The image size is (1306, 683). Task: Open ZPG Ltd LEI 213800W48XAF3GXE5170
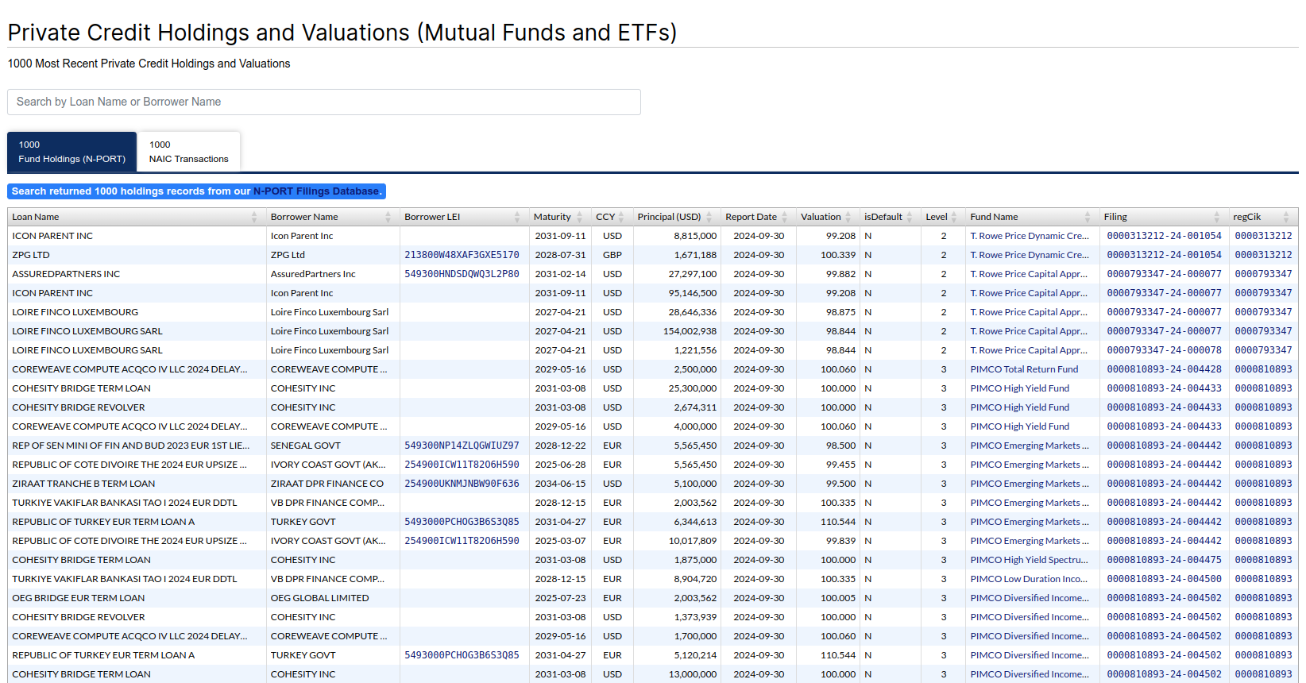(462, 255)
